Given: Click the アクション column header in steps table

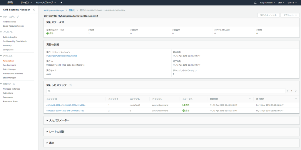Looking at the screenshot, I should tap(157, 99).
